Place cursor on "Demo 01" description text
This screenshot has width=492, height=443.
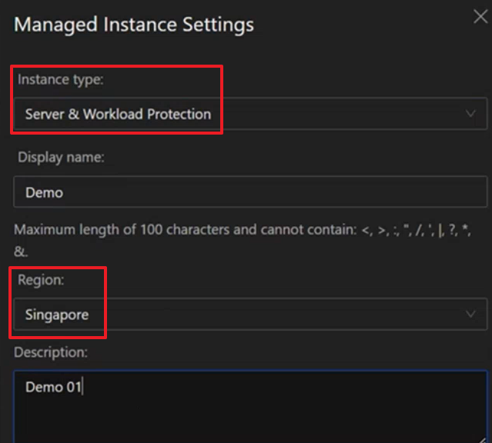coord(53,387)
